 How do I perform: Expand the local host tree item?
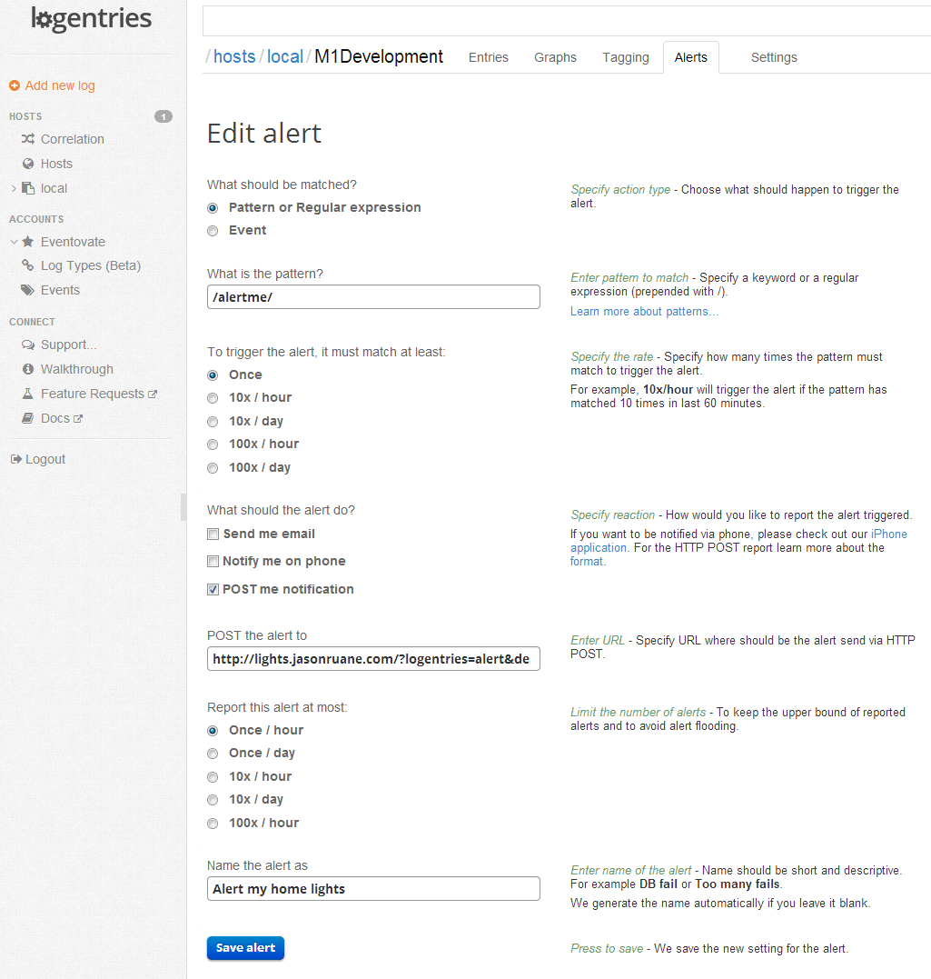pyautogui.click(x=14, y=188)
